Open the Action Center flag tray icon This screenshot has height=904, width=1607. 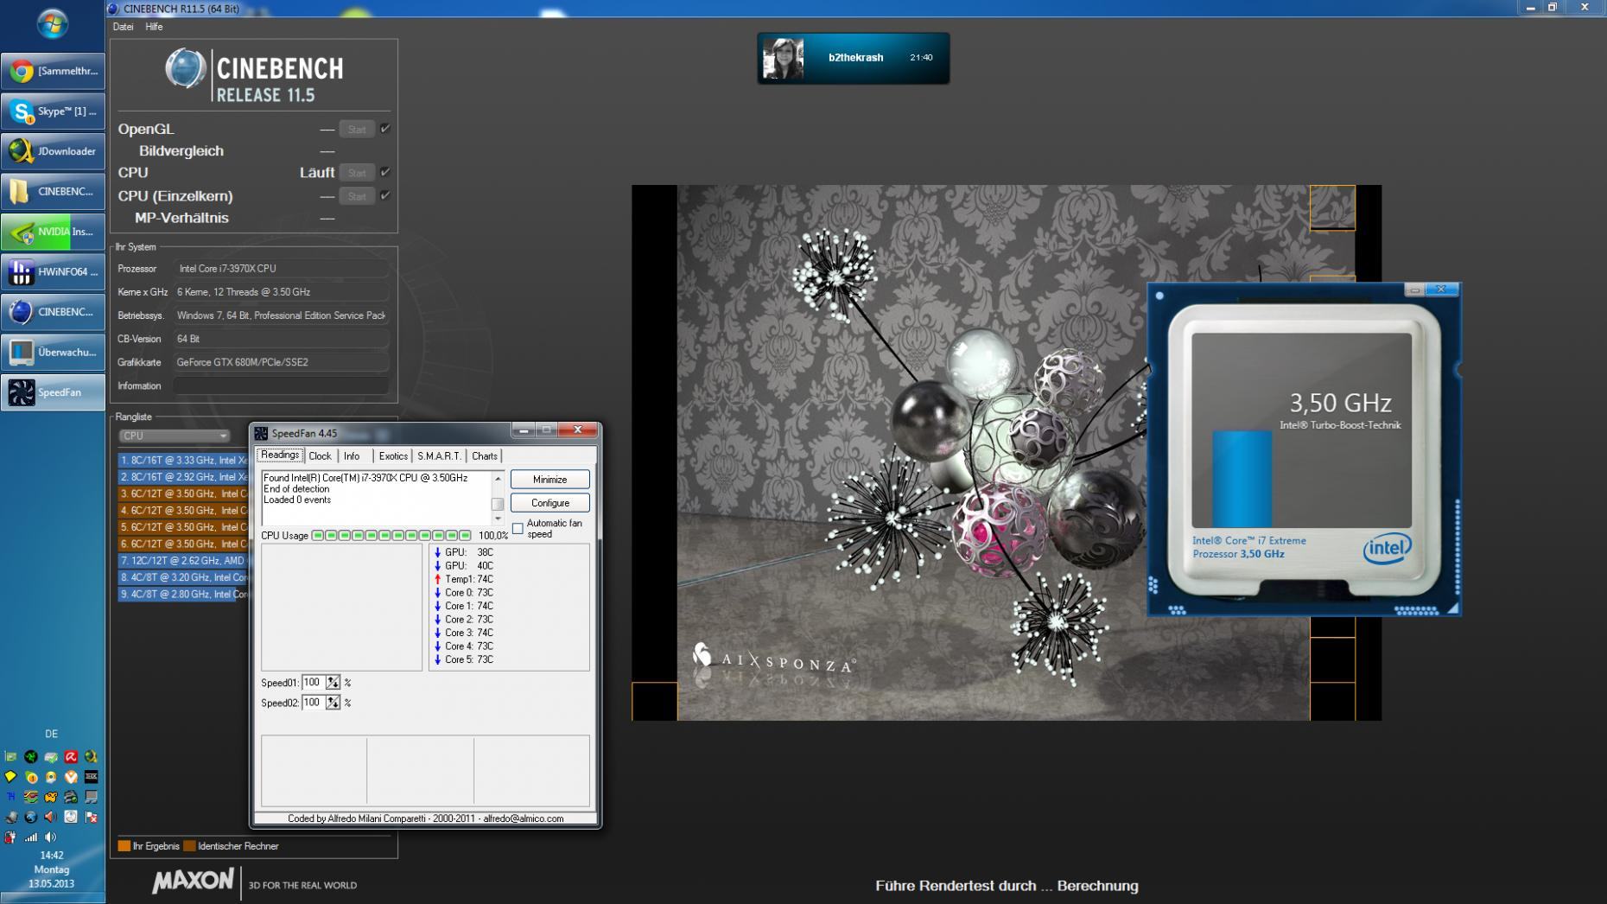click(91, 817)
